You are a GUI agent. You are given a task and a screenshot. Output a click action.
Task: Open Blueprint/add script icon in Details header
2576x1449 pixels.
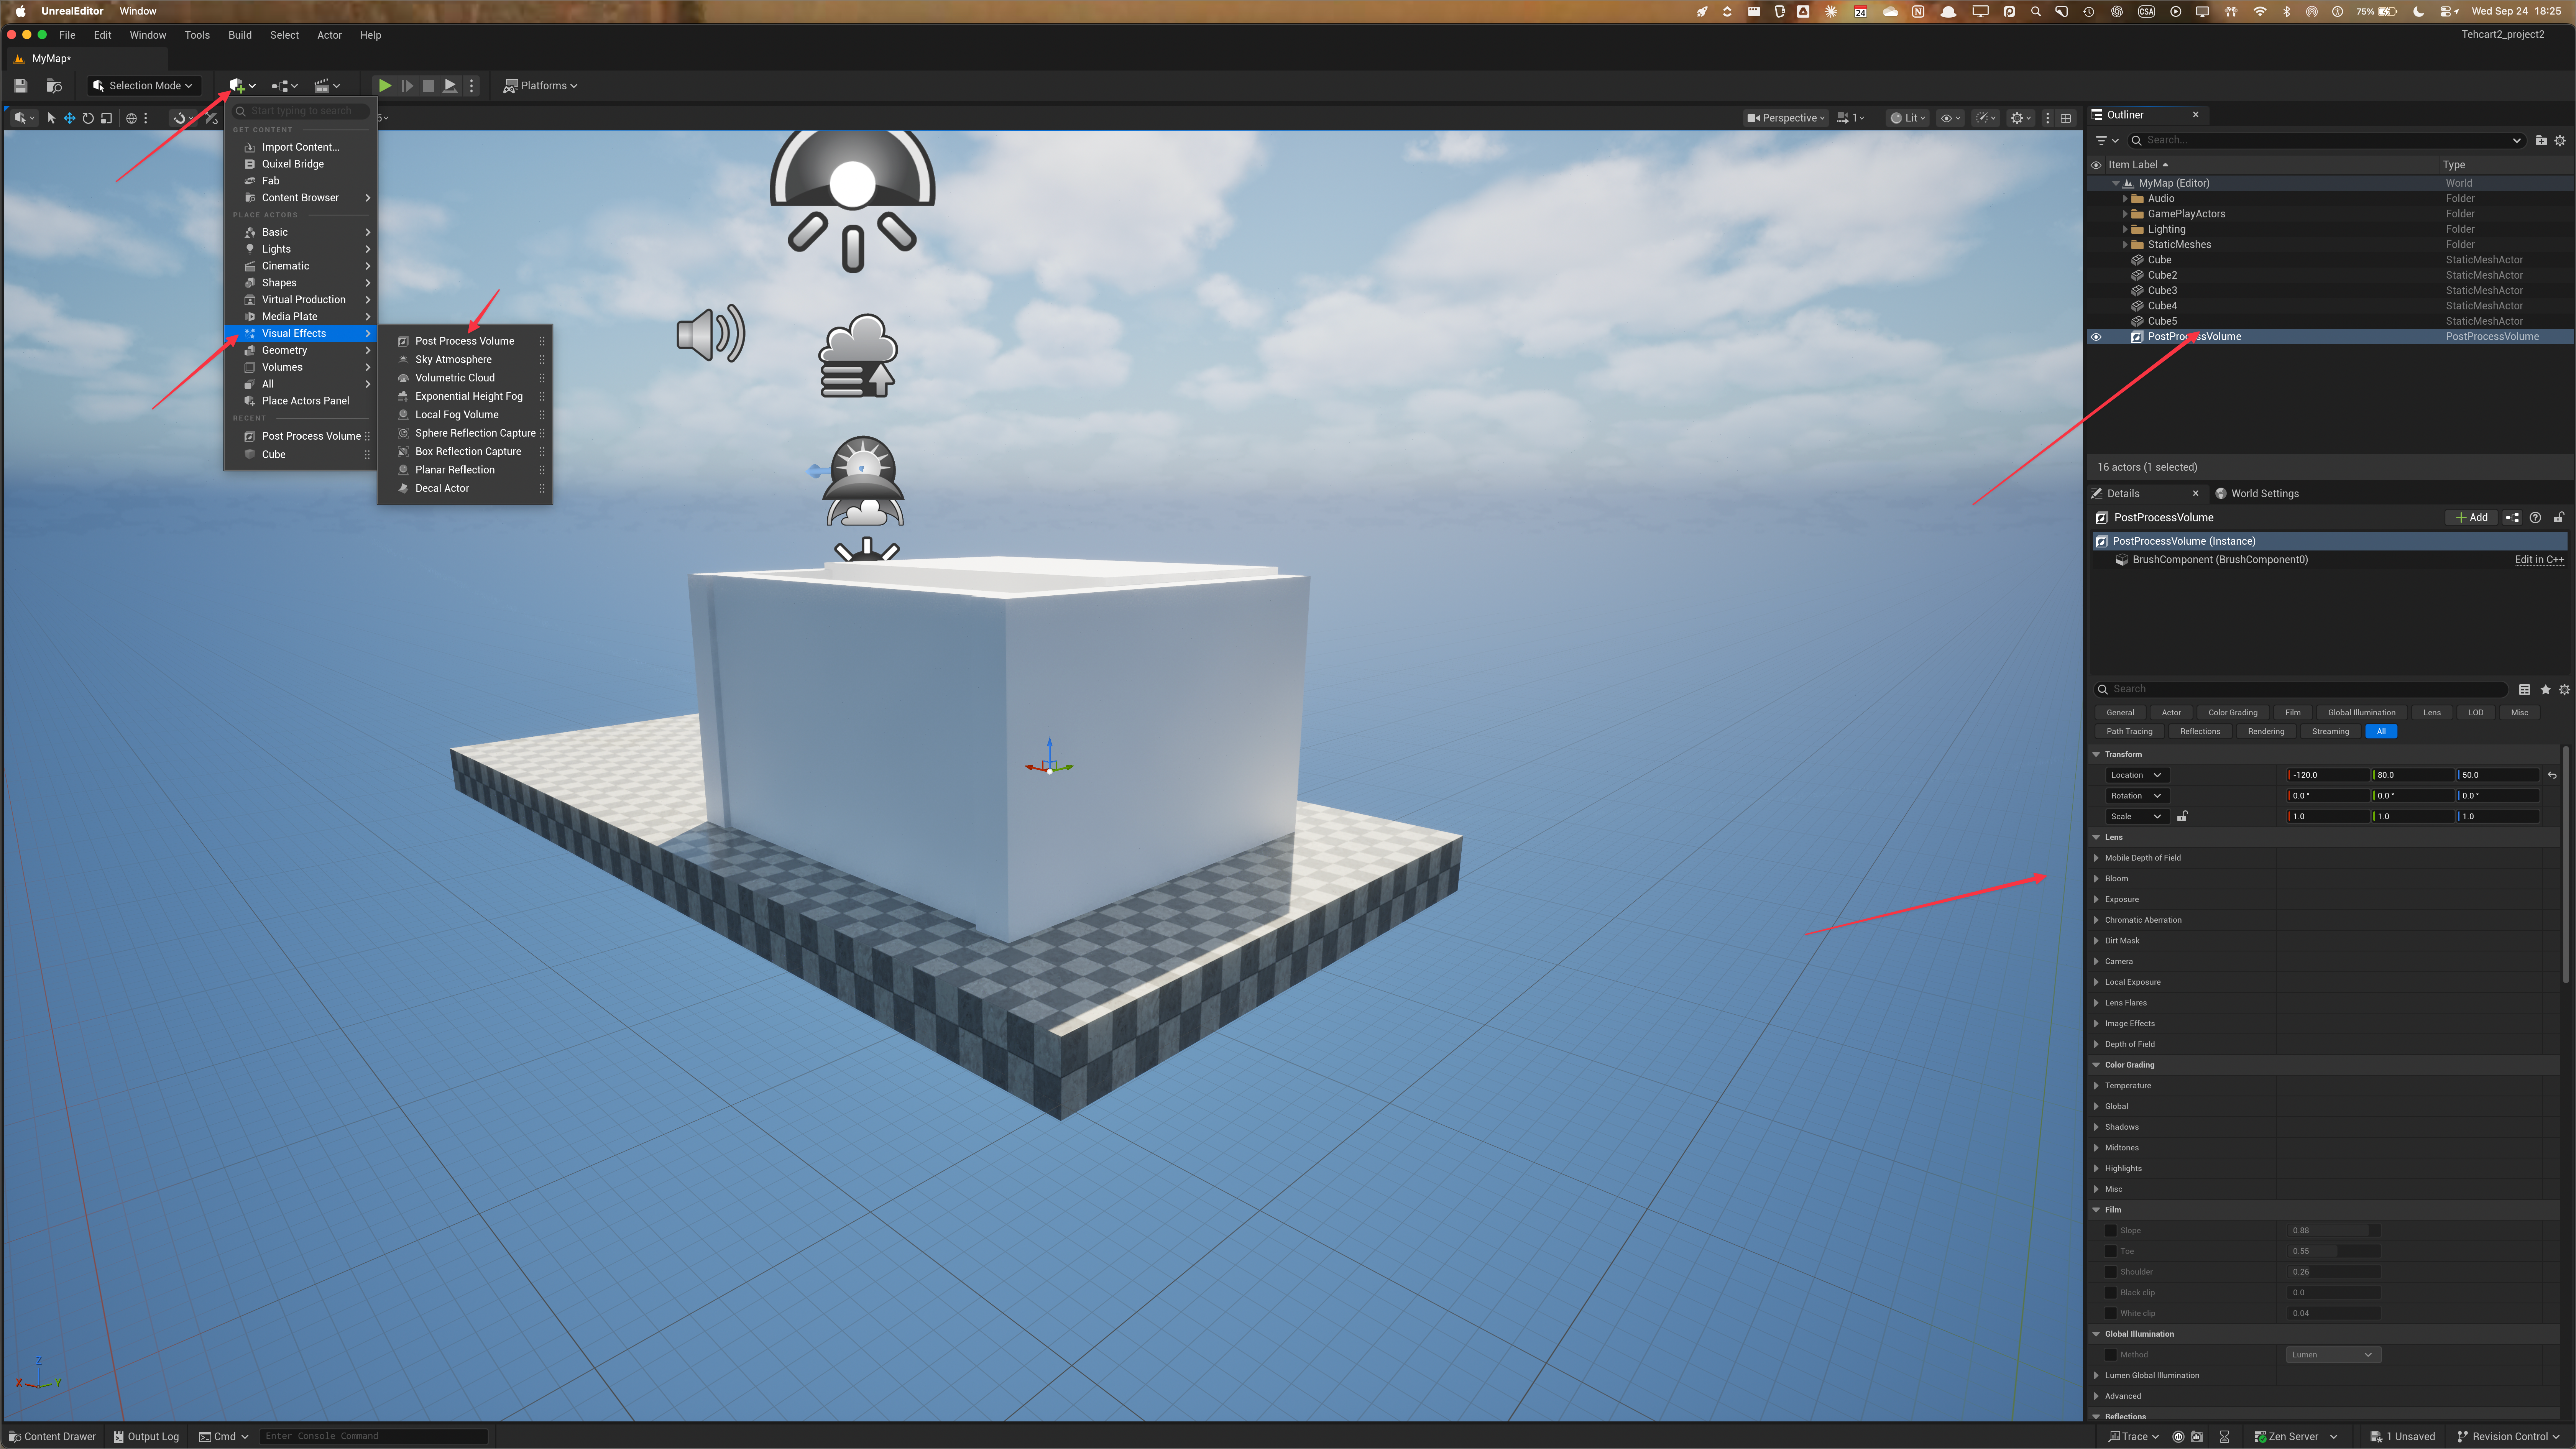[2512, 518]
